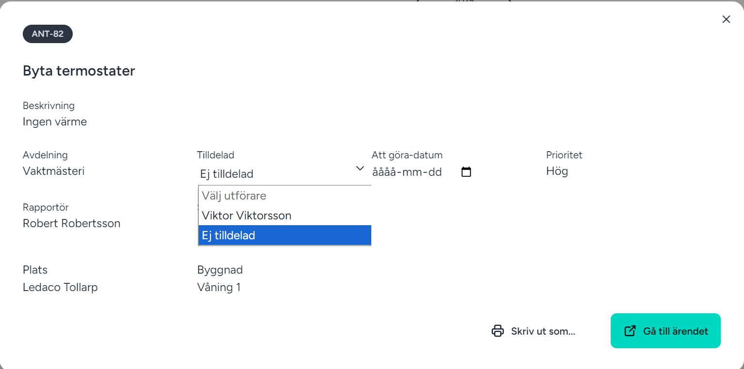The image size is (744, 369).
Task: Click the Ledaco Tollarp location value
Action: point(60,287)
